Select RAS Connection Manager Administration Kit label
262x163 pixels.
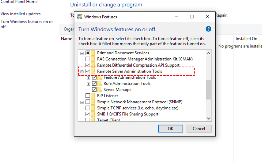(x=145, y=59)
